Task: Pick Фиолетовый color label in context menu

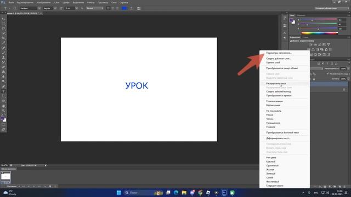Action: click(273, 182)
